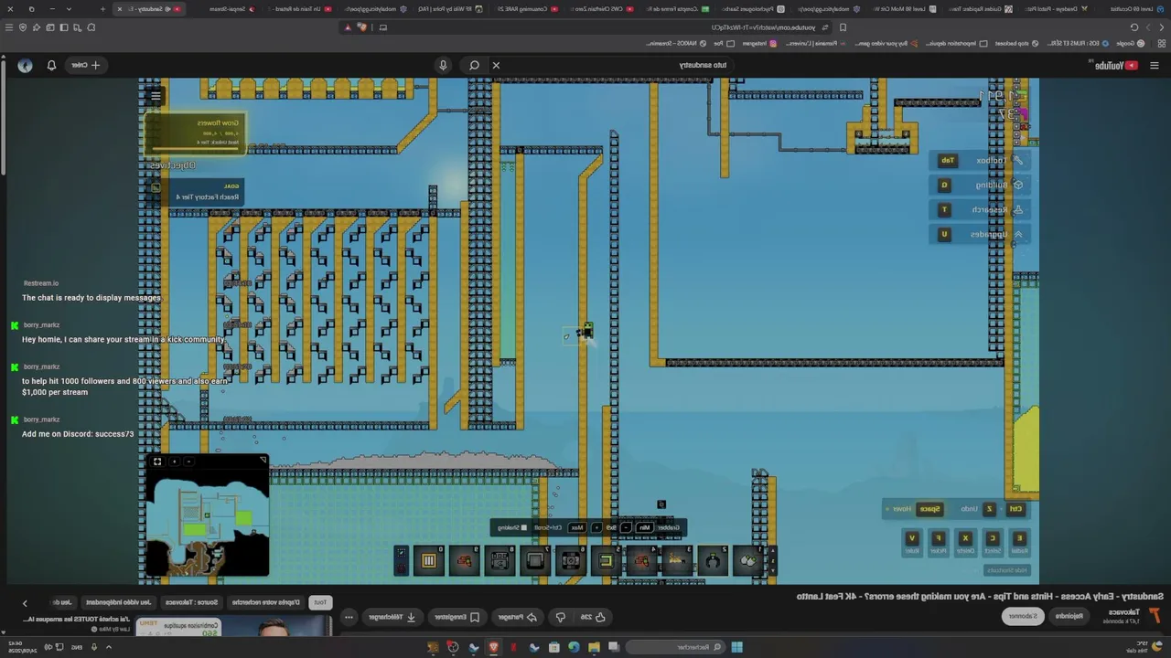The image size is (1171, 658).
Task: Click the 'Partager' share button
Action: click(x=518, y=617)
